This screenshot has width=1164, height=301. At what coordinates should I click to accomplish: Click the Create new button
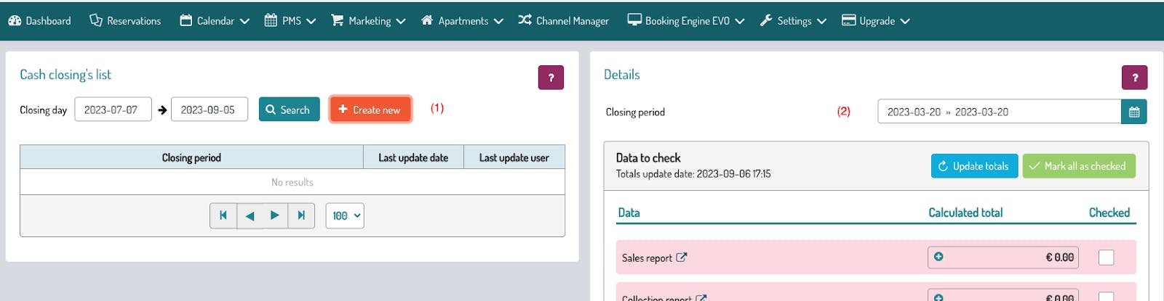click(x=370, y=110)
